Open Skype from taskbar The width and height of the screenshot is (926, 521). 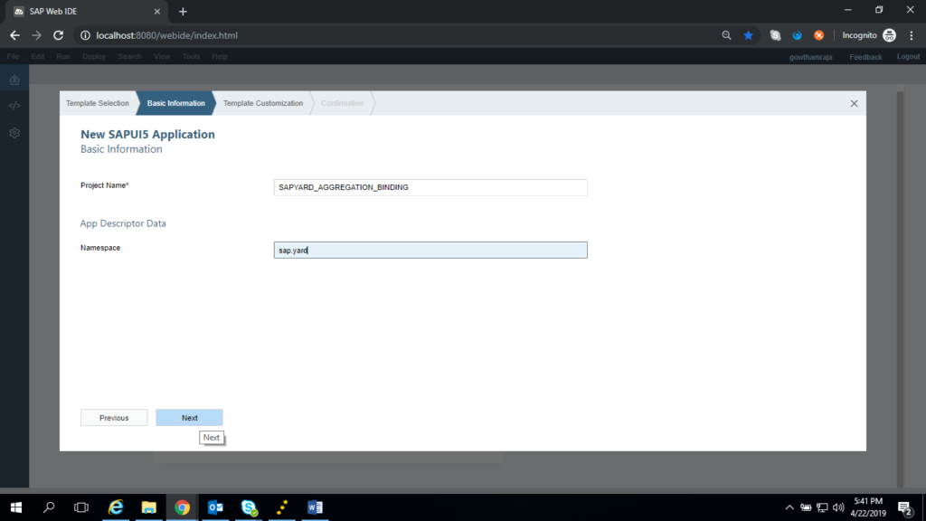point(249,507)
